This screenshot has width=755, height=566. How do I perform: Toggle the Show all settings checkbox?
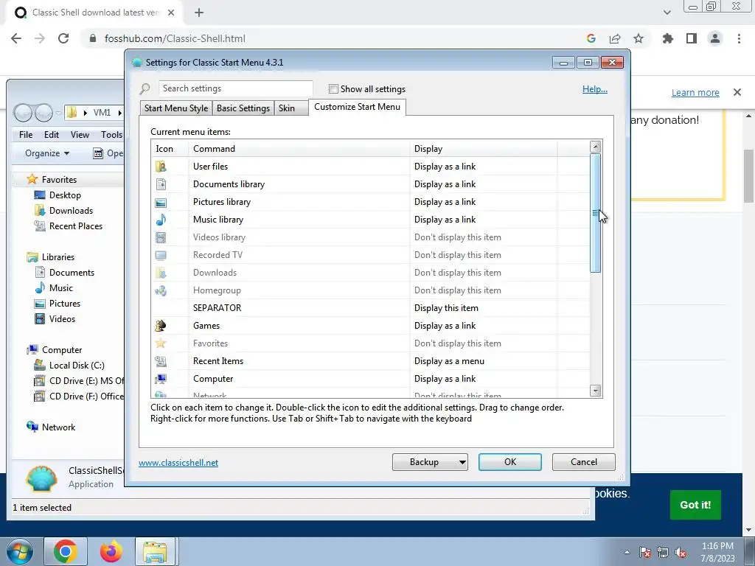tap(333, 89)
